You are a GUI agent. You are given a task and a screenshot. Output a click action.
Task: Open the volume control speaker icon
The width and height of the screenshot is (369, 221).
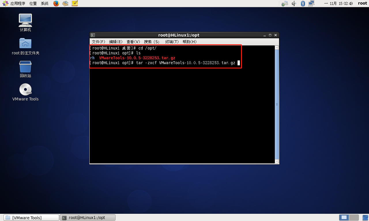[294, 3]
